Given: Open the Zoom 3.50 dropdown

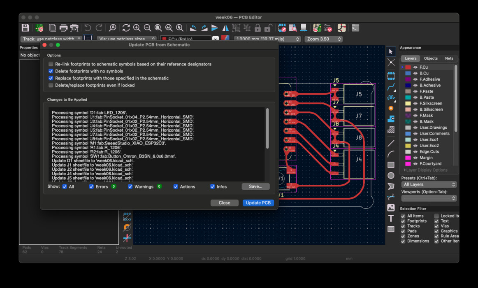Looking at the screenshot, I should pos(323,39).
